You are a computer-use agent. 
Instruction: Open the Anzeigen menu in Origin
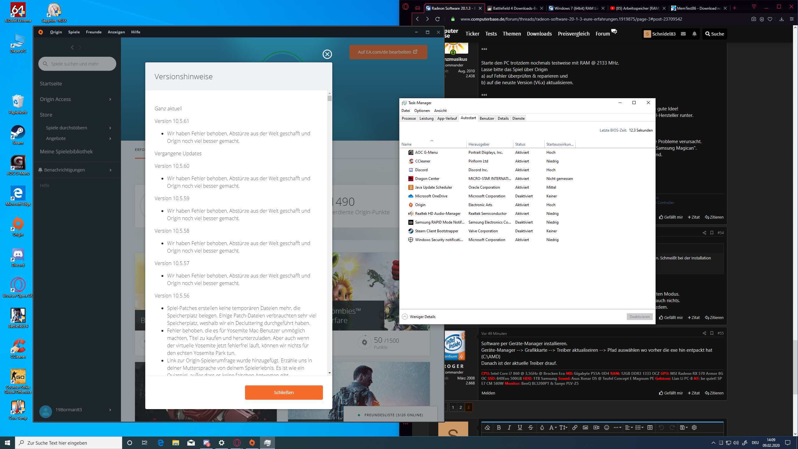(116, 32)
